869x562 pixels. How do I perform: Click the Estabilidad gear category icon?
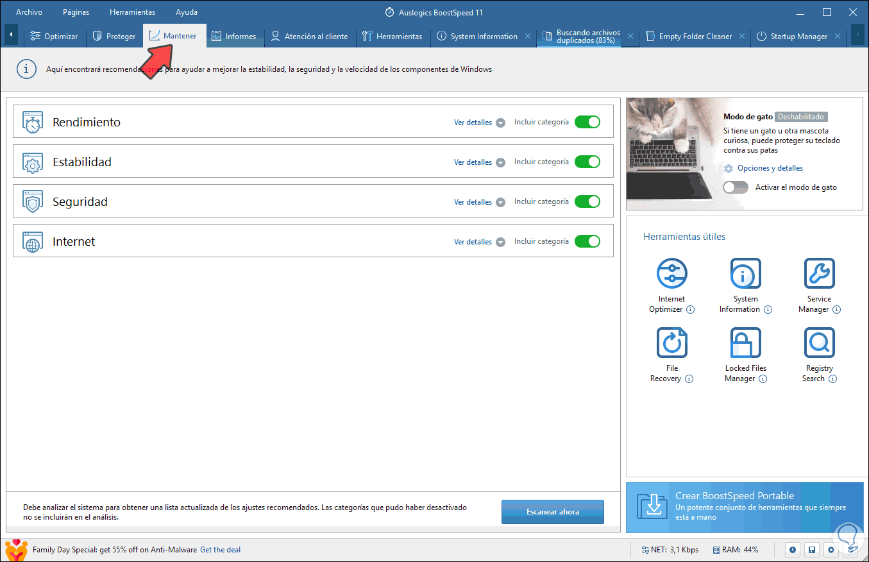[x=33, y=162]
